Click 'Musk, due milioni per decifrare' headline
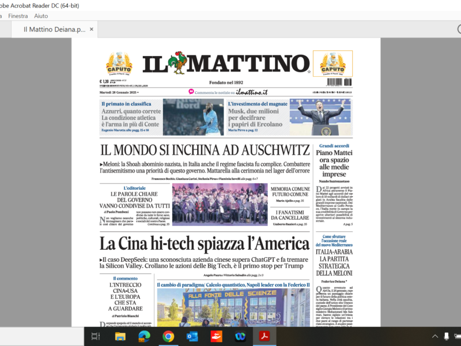Screen dimensions: 461x346 254,114
